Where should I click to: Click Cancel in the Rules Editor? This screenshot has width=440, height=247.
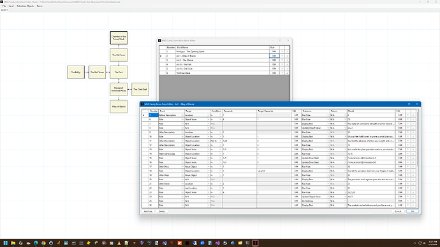click(x=398, y=211)
